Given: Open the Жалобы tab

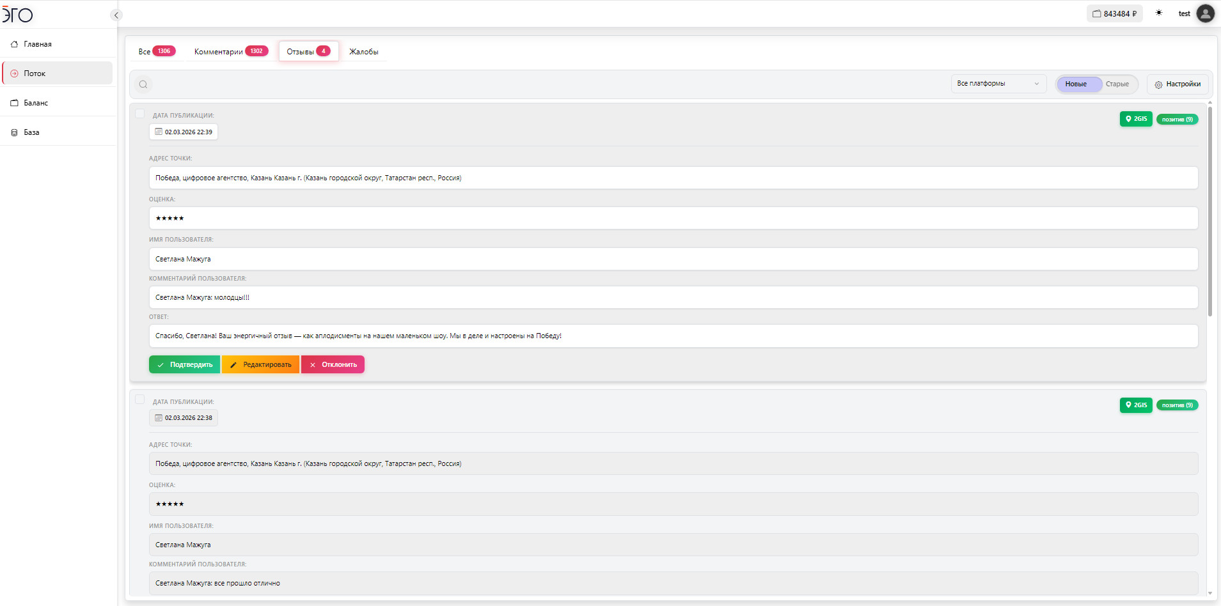Looking at the screenshot, I should (363, 52).
